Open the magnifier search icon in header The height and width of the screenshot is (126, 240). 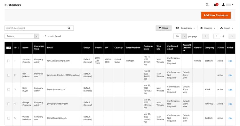[x=207, y=5]
